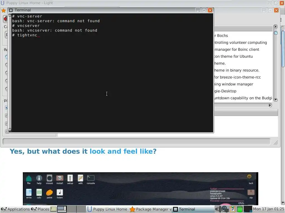Open the network connection tray icon
The width and height of the screenshot is (285, 213).
click(x=225, y=209)
